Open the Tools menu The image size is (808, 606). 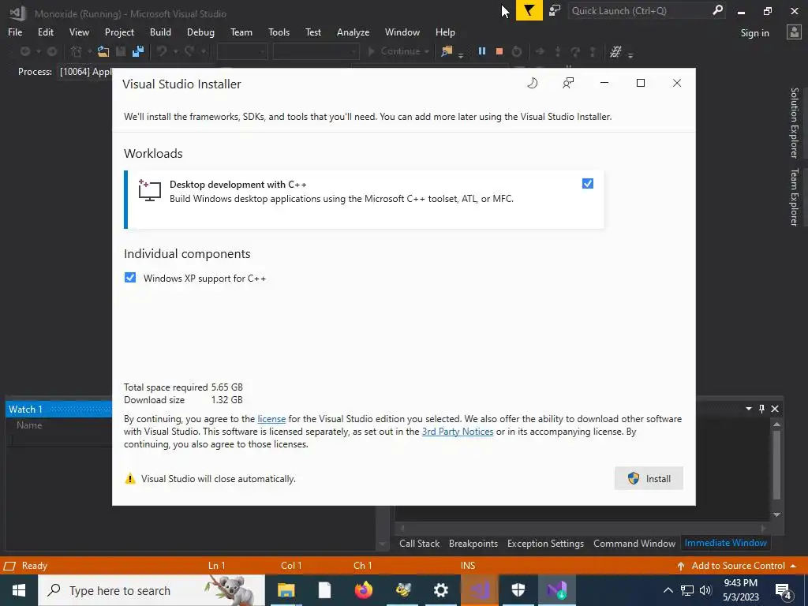[x=279, y=32]
